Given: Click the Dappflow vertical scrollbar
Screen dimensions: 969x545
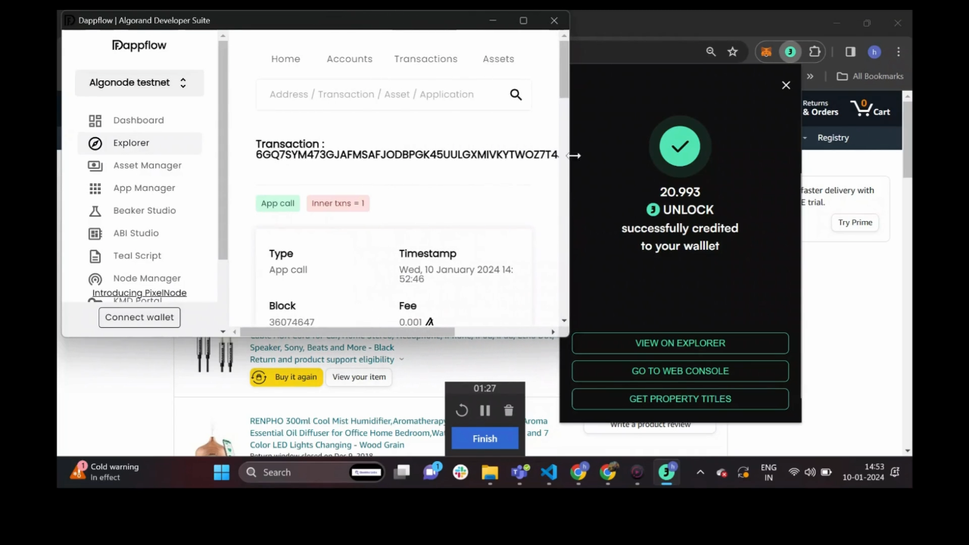Looking at the screenshot, I should pos(564,70).
